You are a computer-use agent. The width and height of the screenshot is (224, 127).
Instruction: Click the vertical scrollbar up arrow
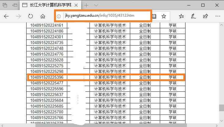[222, 25]
